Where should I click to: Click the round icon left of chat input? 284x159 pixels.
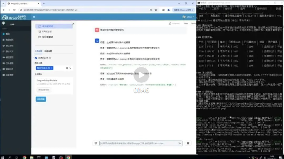[96, 143]
